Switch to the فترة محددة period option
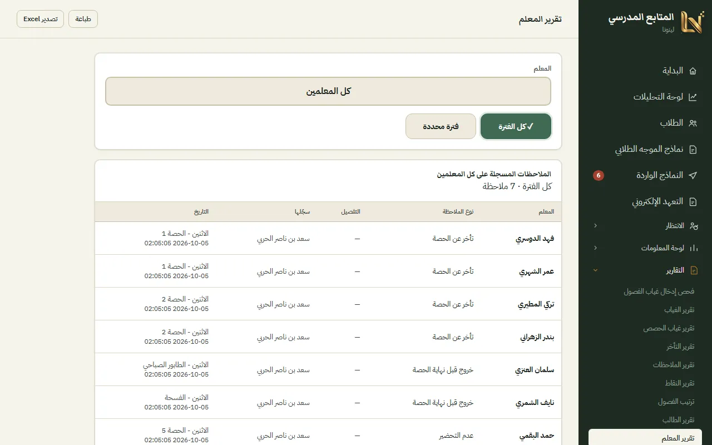 tap(441, 126)
